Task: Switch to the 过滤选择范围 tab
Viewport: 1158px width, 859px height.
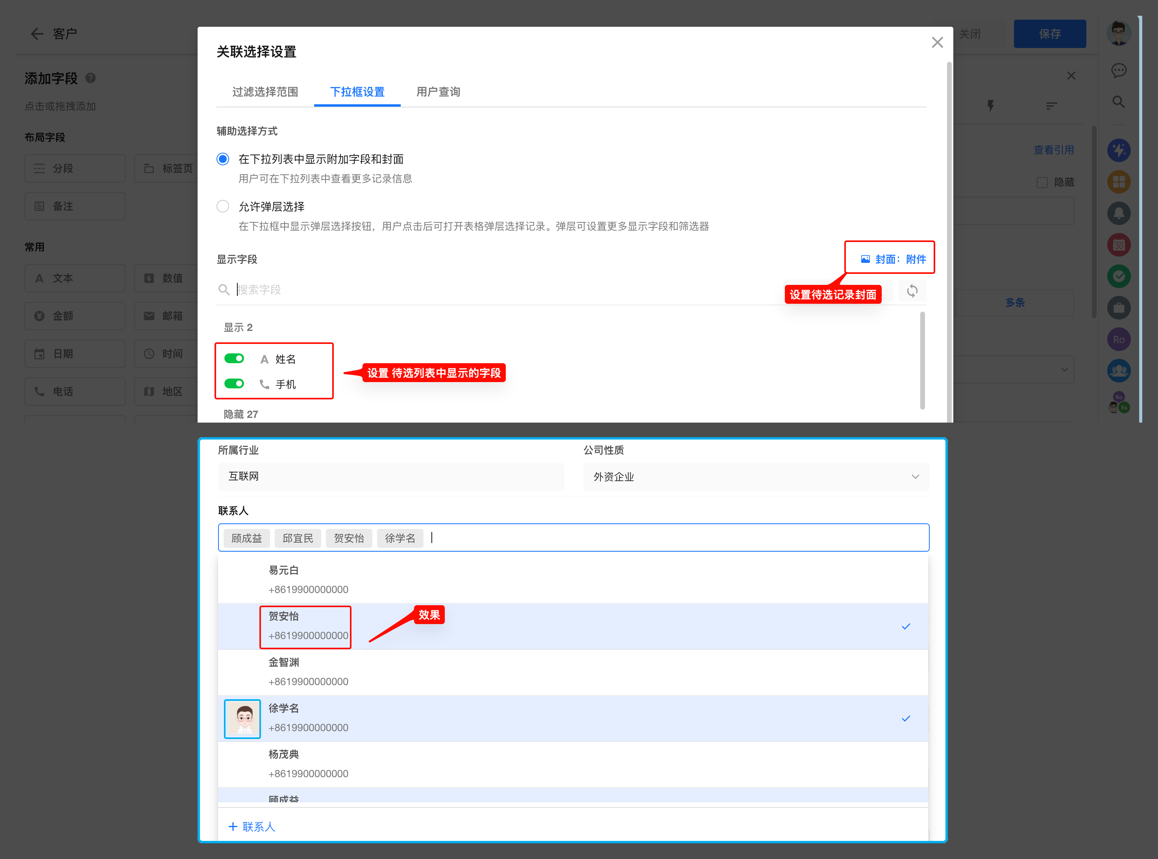Action: pos(265,92)
